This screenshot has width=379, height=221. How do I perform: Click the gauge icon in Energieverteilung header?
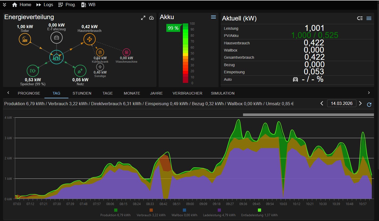click(151, 18)
